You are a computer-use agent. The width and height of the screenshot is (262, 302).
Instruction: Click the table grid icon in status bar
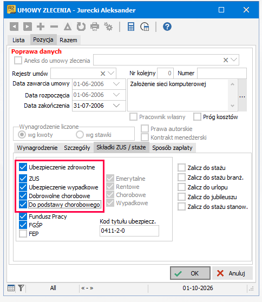(11, 288)
